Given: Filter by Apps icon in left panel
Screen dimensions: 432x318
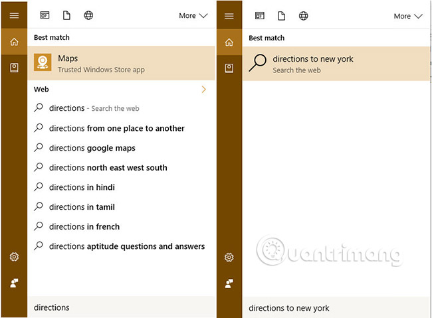Looking at the screenshot, I should (45, 15).
